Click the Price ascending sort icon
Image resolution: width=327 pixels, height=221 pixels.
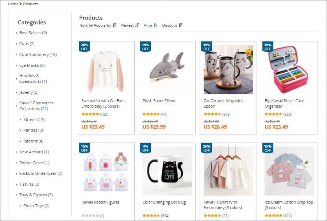point(155,25)
